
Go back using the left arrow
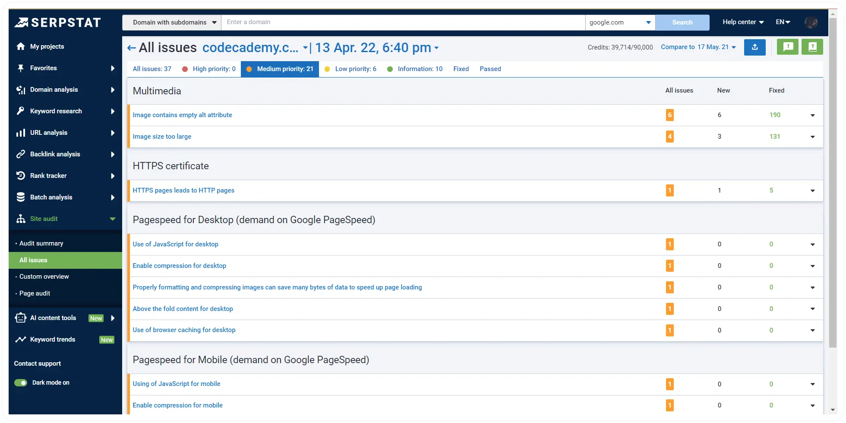pos(132,48)
